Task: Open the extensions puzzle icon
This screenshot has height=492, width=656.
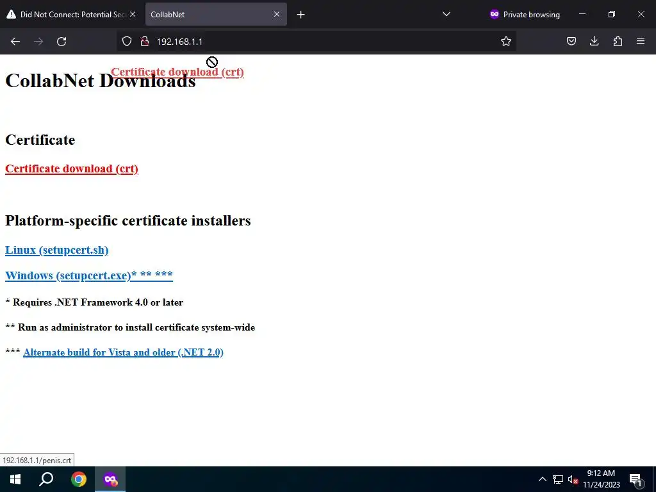Action: 618,42
